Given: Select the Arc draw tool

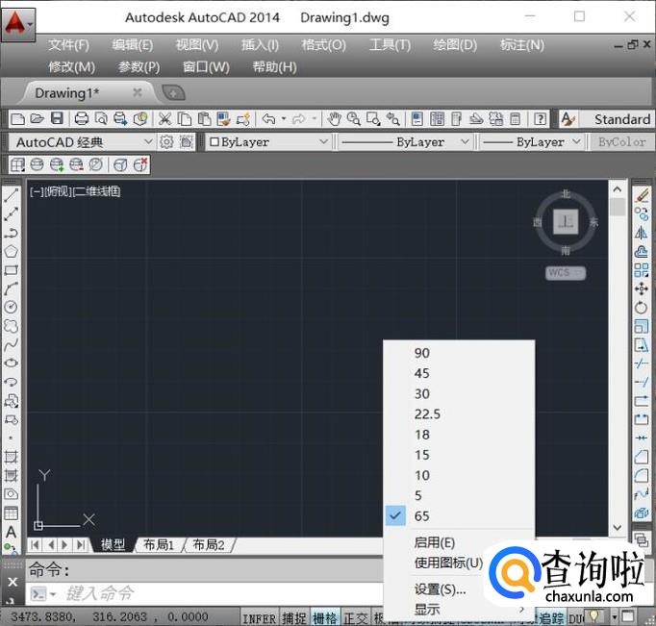Looking at the screenshot, I should 12,288.
